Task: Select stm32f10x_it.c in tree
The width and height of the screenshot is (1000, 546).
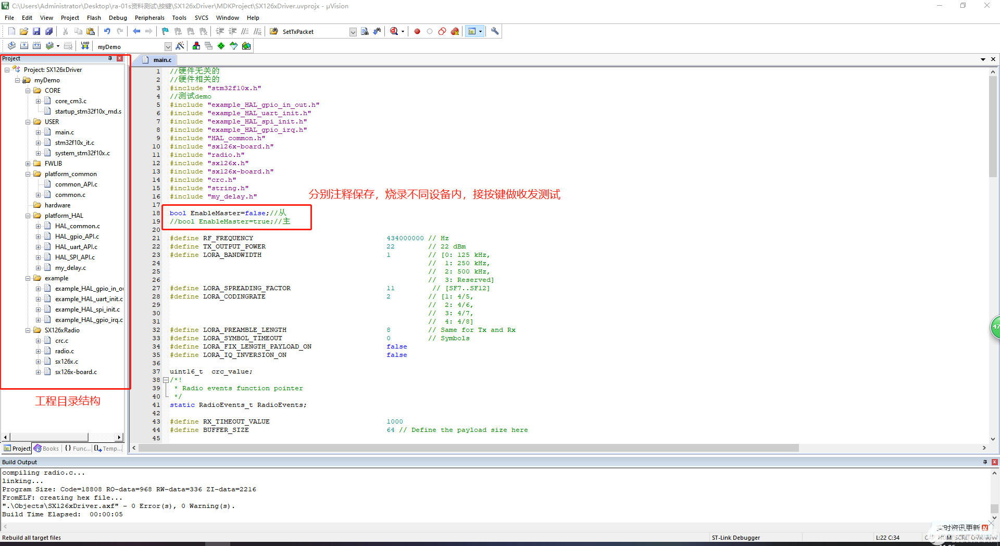Action: pos(74,143)
